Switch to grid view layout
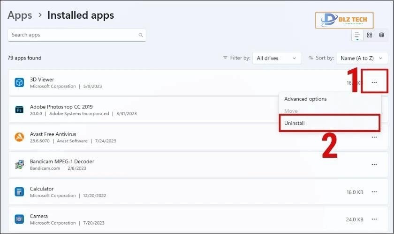 point(370,35)
